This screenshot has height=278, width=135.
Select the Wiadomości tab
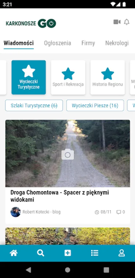tap(18, 43)
